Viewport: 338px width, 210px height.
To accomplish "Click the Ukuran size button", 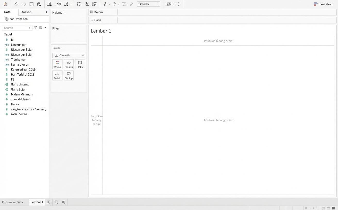I will [x=69, y=64].
